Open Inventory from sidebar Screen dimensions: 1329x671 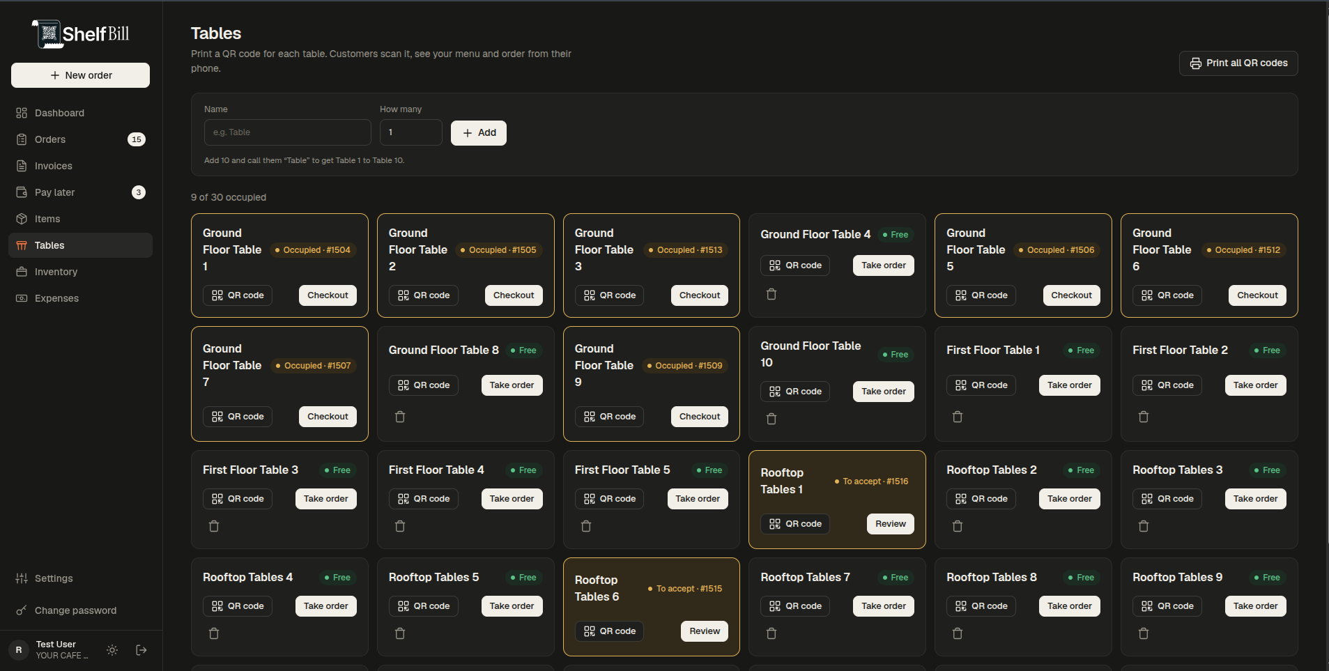[80, 272]
